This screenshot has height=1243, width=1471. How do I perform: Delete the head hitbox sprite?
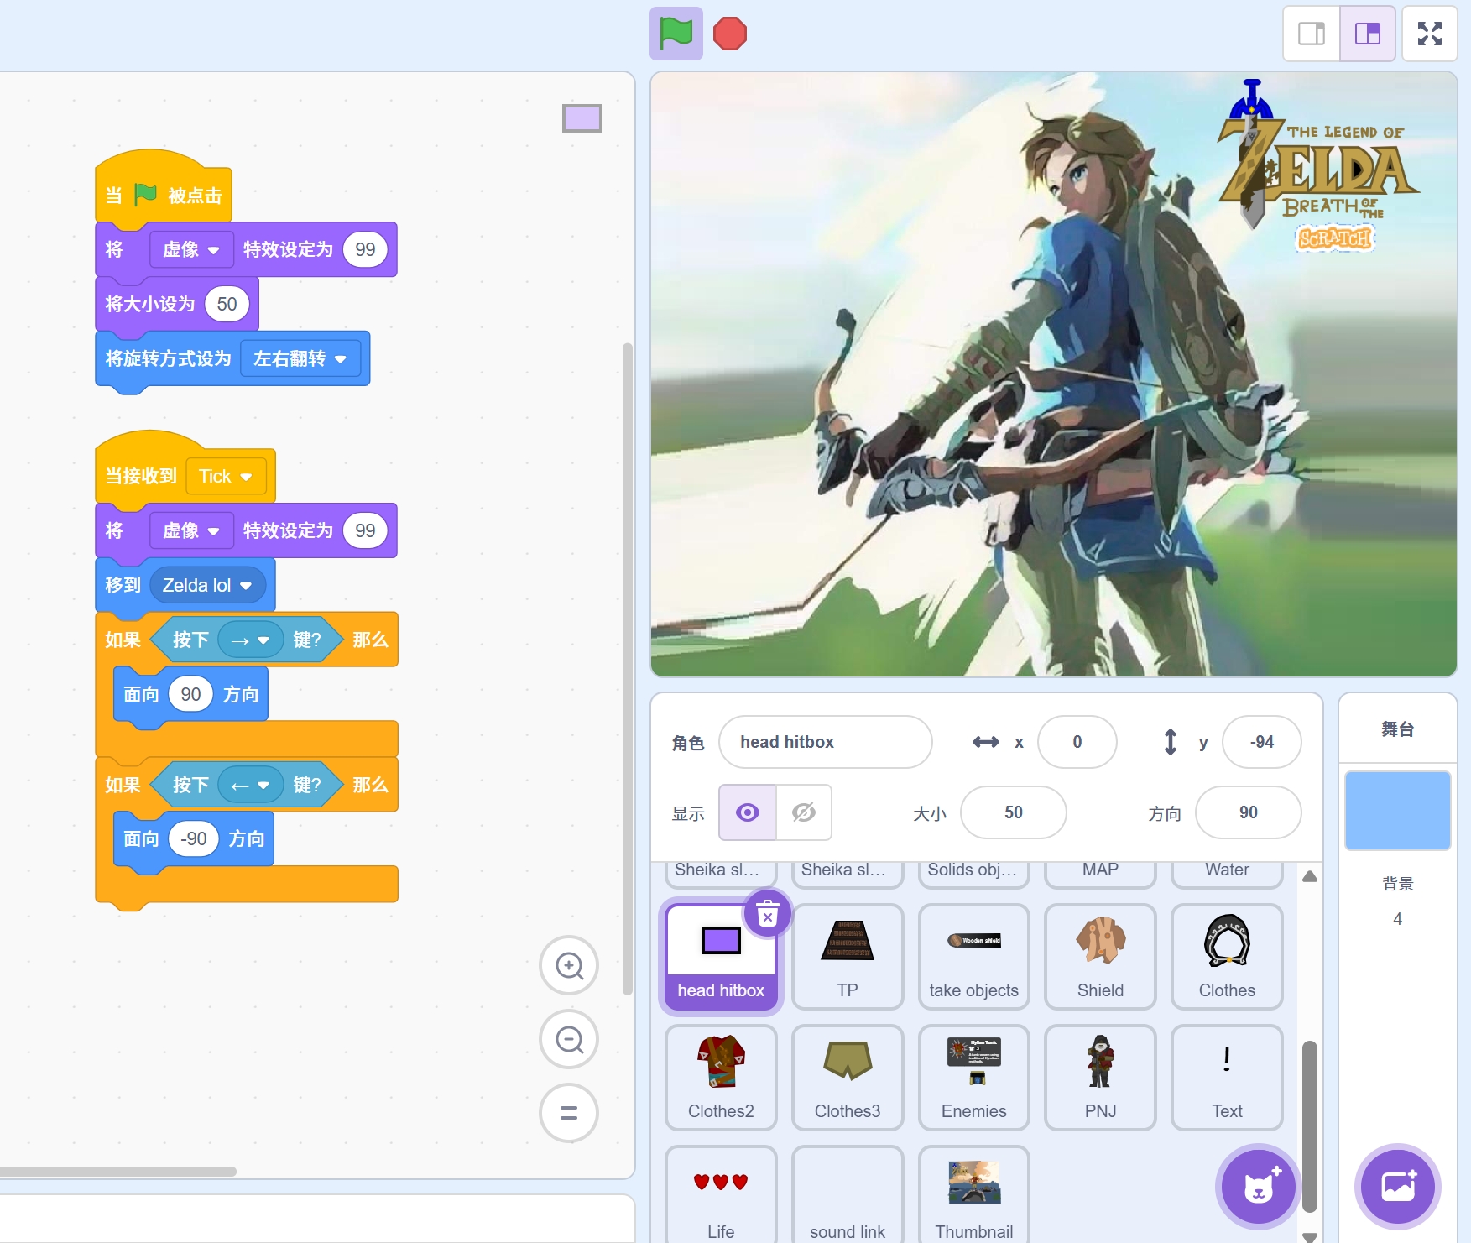(x=767, y=913)
